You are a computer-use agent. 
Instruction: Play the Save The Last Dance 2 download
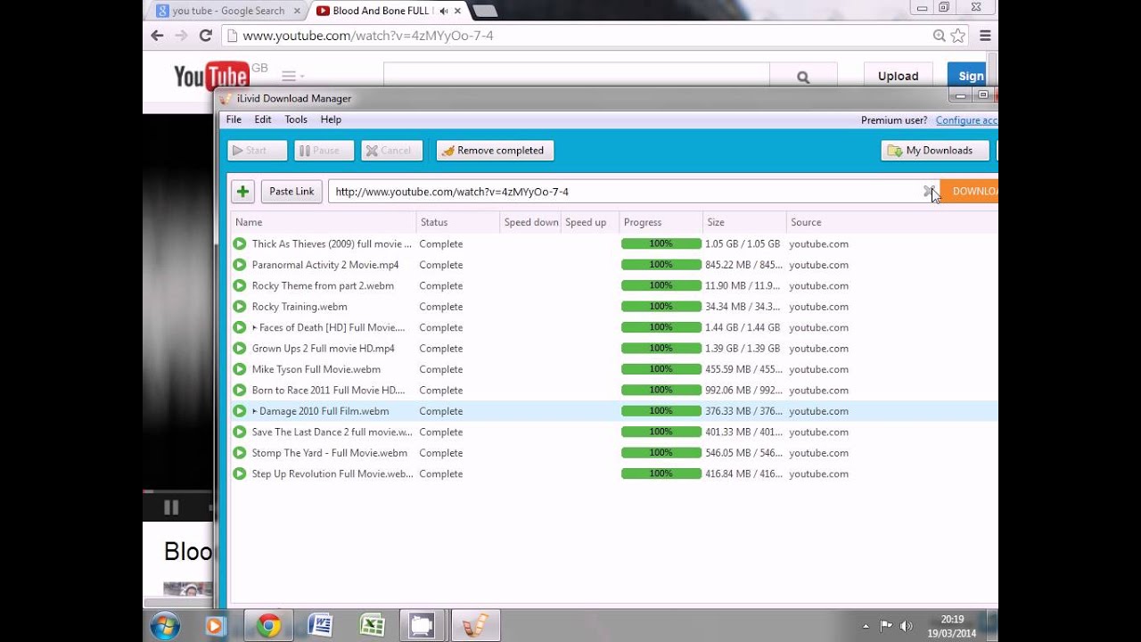point(240,432)
